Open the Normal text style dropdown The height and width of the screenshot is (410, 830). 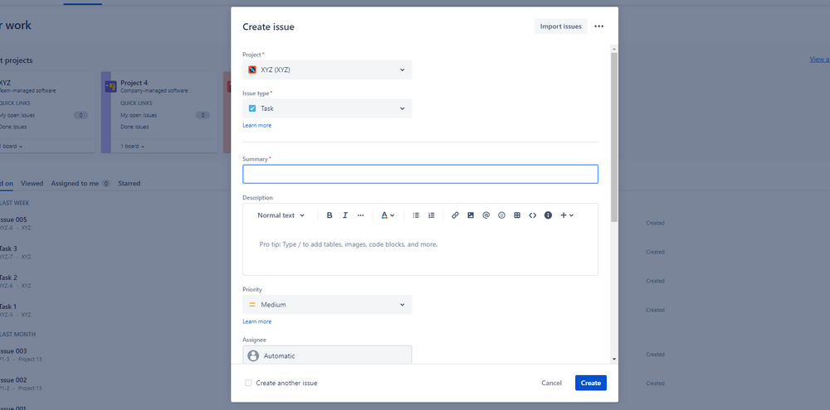tap(281, 215)
